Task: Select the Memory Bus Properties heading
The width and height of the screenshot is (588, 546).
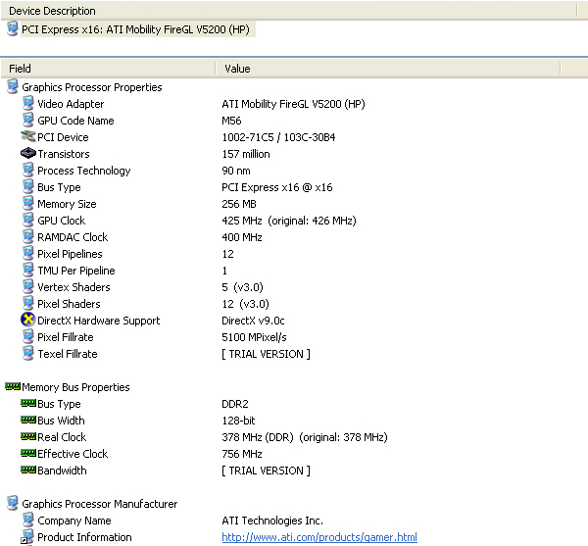Action: 75,387
